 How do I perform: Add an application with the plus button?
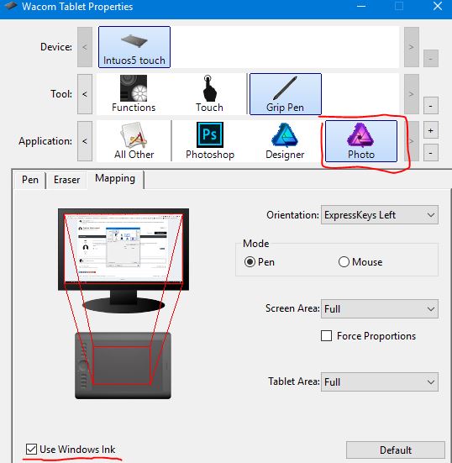click(430, 130)
